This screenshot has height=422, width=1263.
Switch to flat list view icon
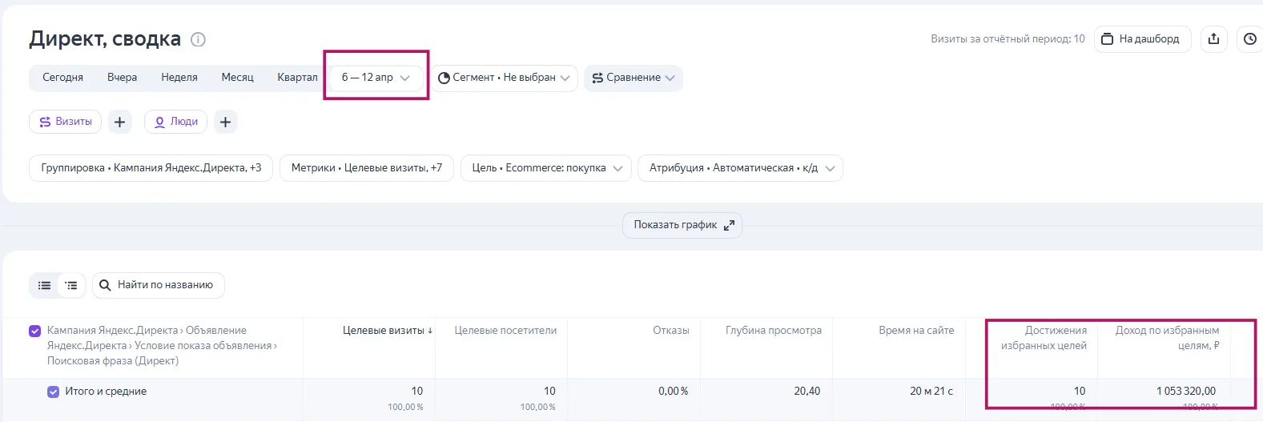tap(44, 285)
